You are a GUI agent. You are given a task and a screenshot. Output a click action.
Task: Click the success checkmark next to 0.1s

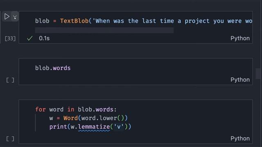[x=29, y=38]
